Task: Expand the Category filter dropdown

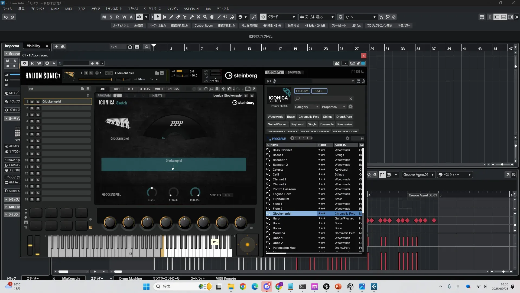Action: [x=307, y=107]
